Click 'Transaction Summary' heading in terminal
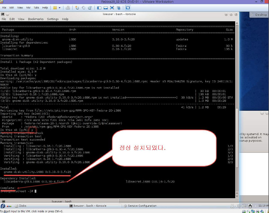Viewport: 269px width, 213px height. [17, 55]
